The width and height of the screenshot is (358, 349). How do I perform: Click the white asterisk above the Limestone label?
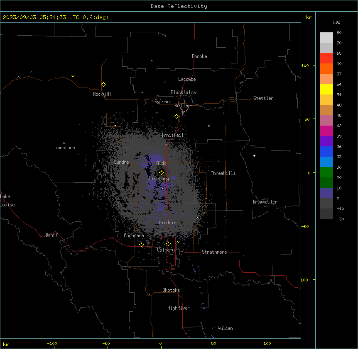(64, 143)
